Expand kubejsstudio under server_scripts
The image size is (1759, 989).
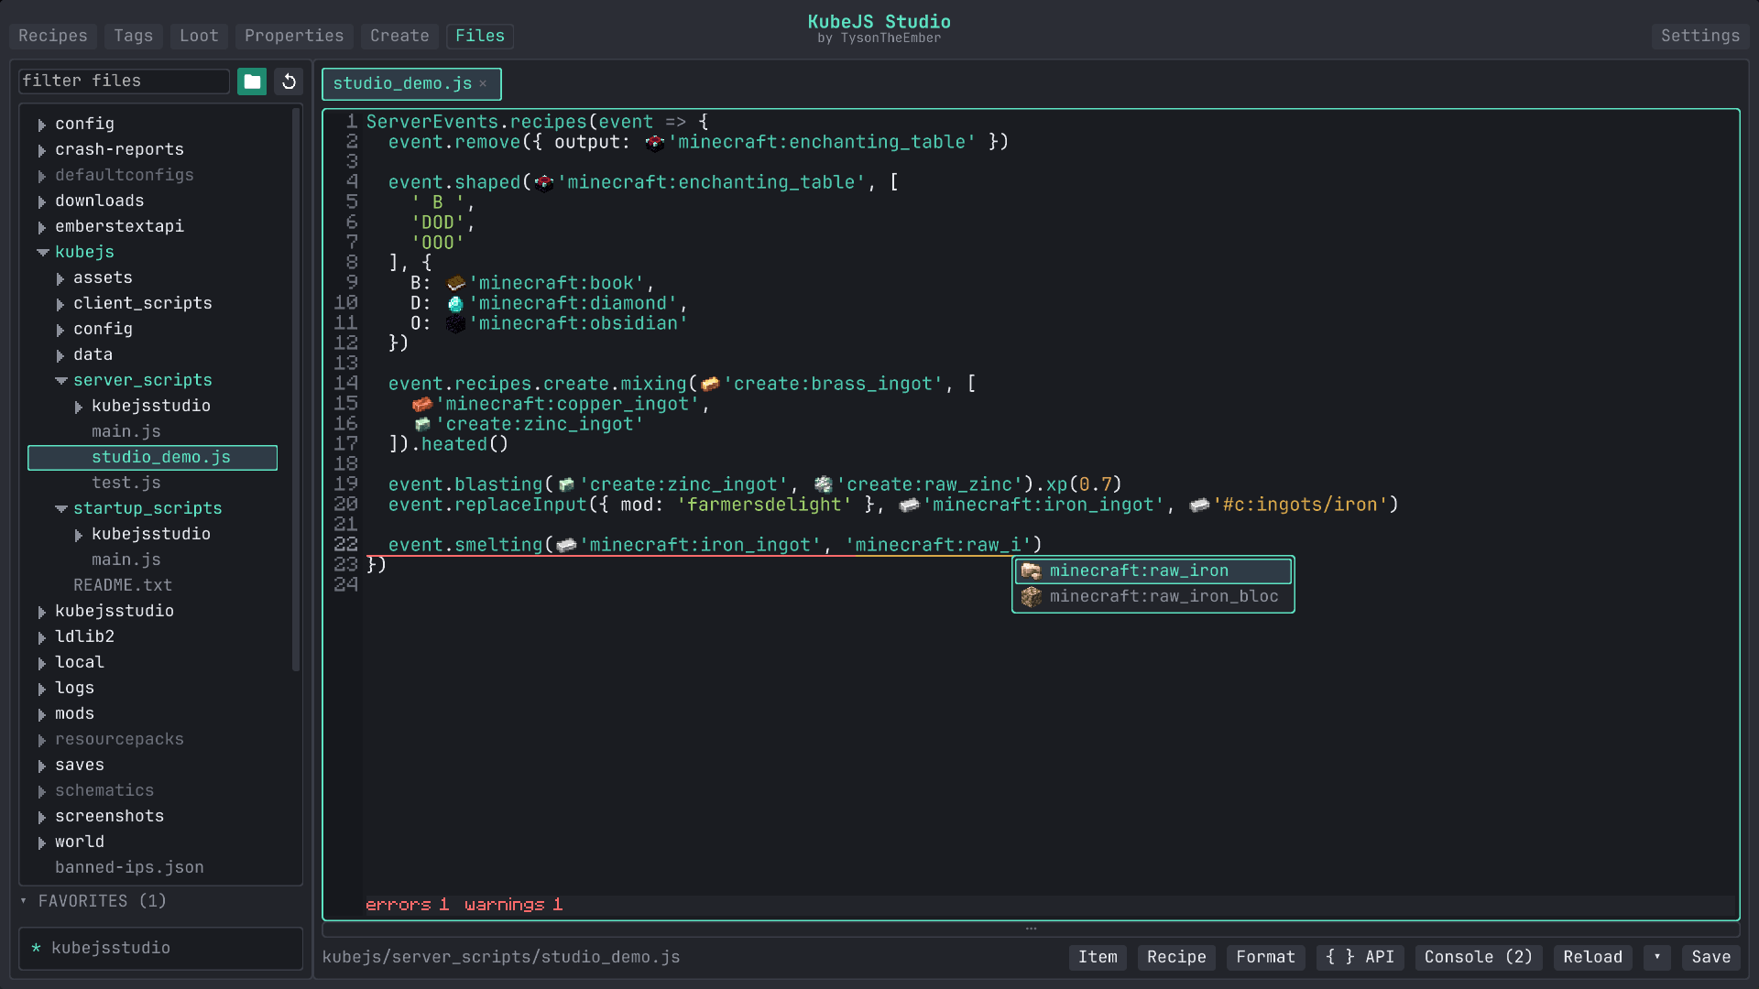(x=79, y=407)
